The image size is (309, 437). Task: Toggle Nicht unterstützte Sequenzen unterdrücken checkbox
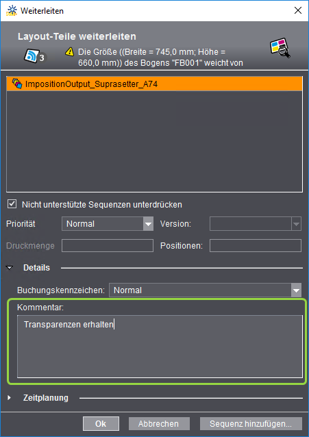(x=12, y=204)
